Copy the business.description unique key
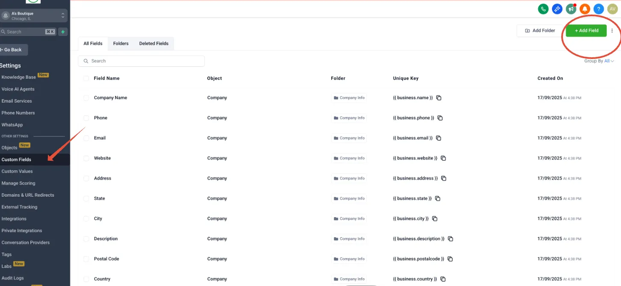This screenshot has height=286, width=621. tap(450, 239)
